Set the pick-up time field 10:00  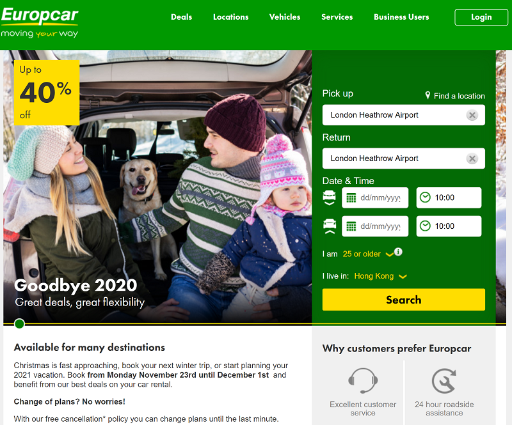click(449, 197)
